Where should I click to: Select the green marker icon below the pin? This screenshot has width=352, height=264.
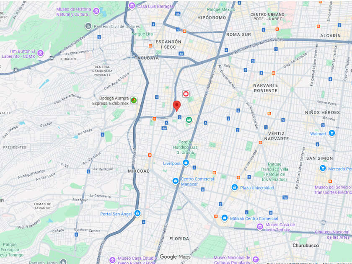[189, 120]
